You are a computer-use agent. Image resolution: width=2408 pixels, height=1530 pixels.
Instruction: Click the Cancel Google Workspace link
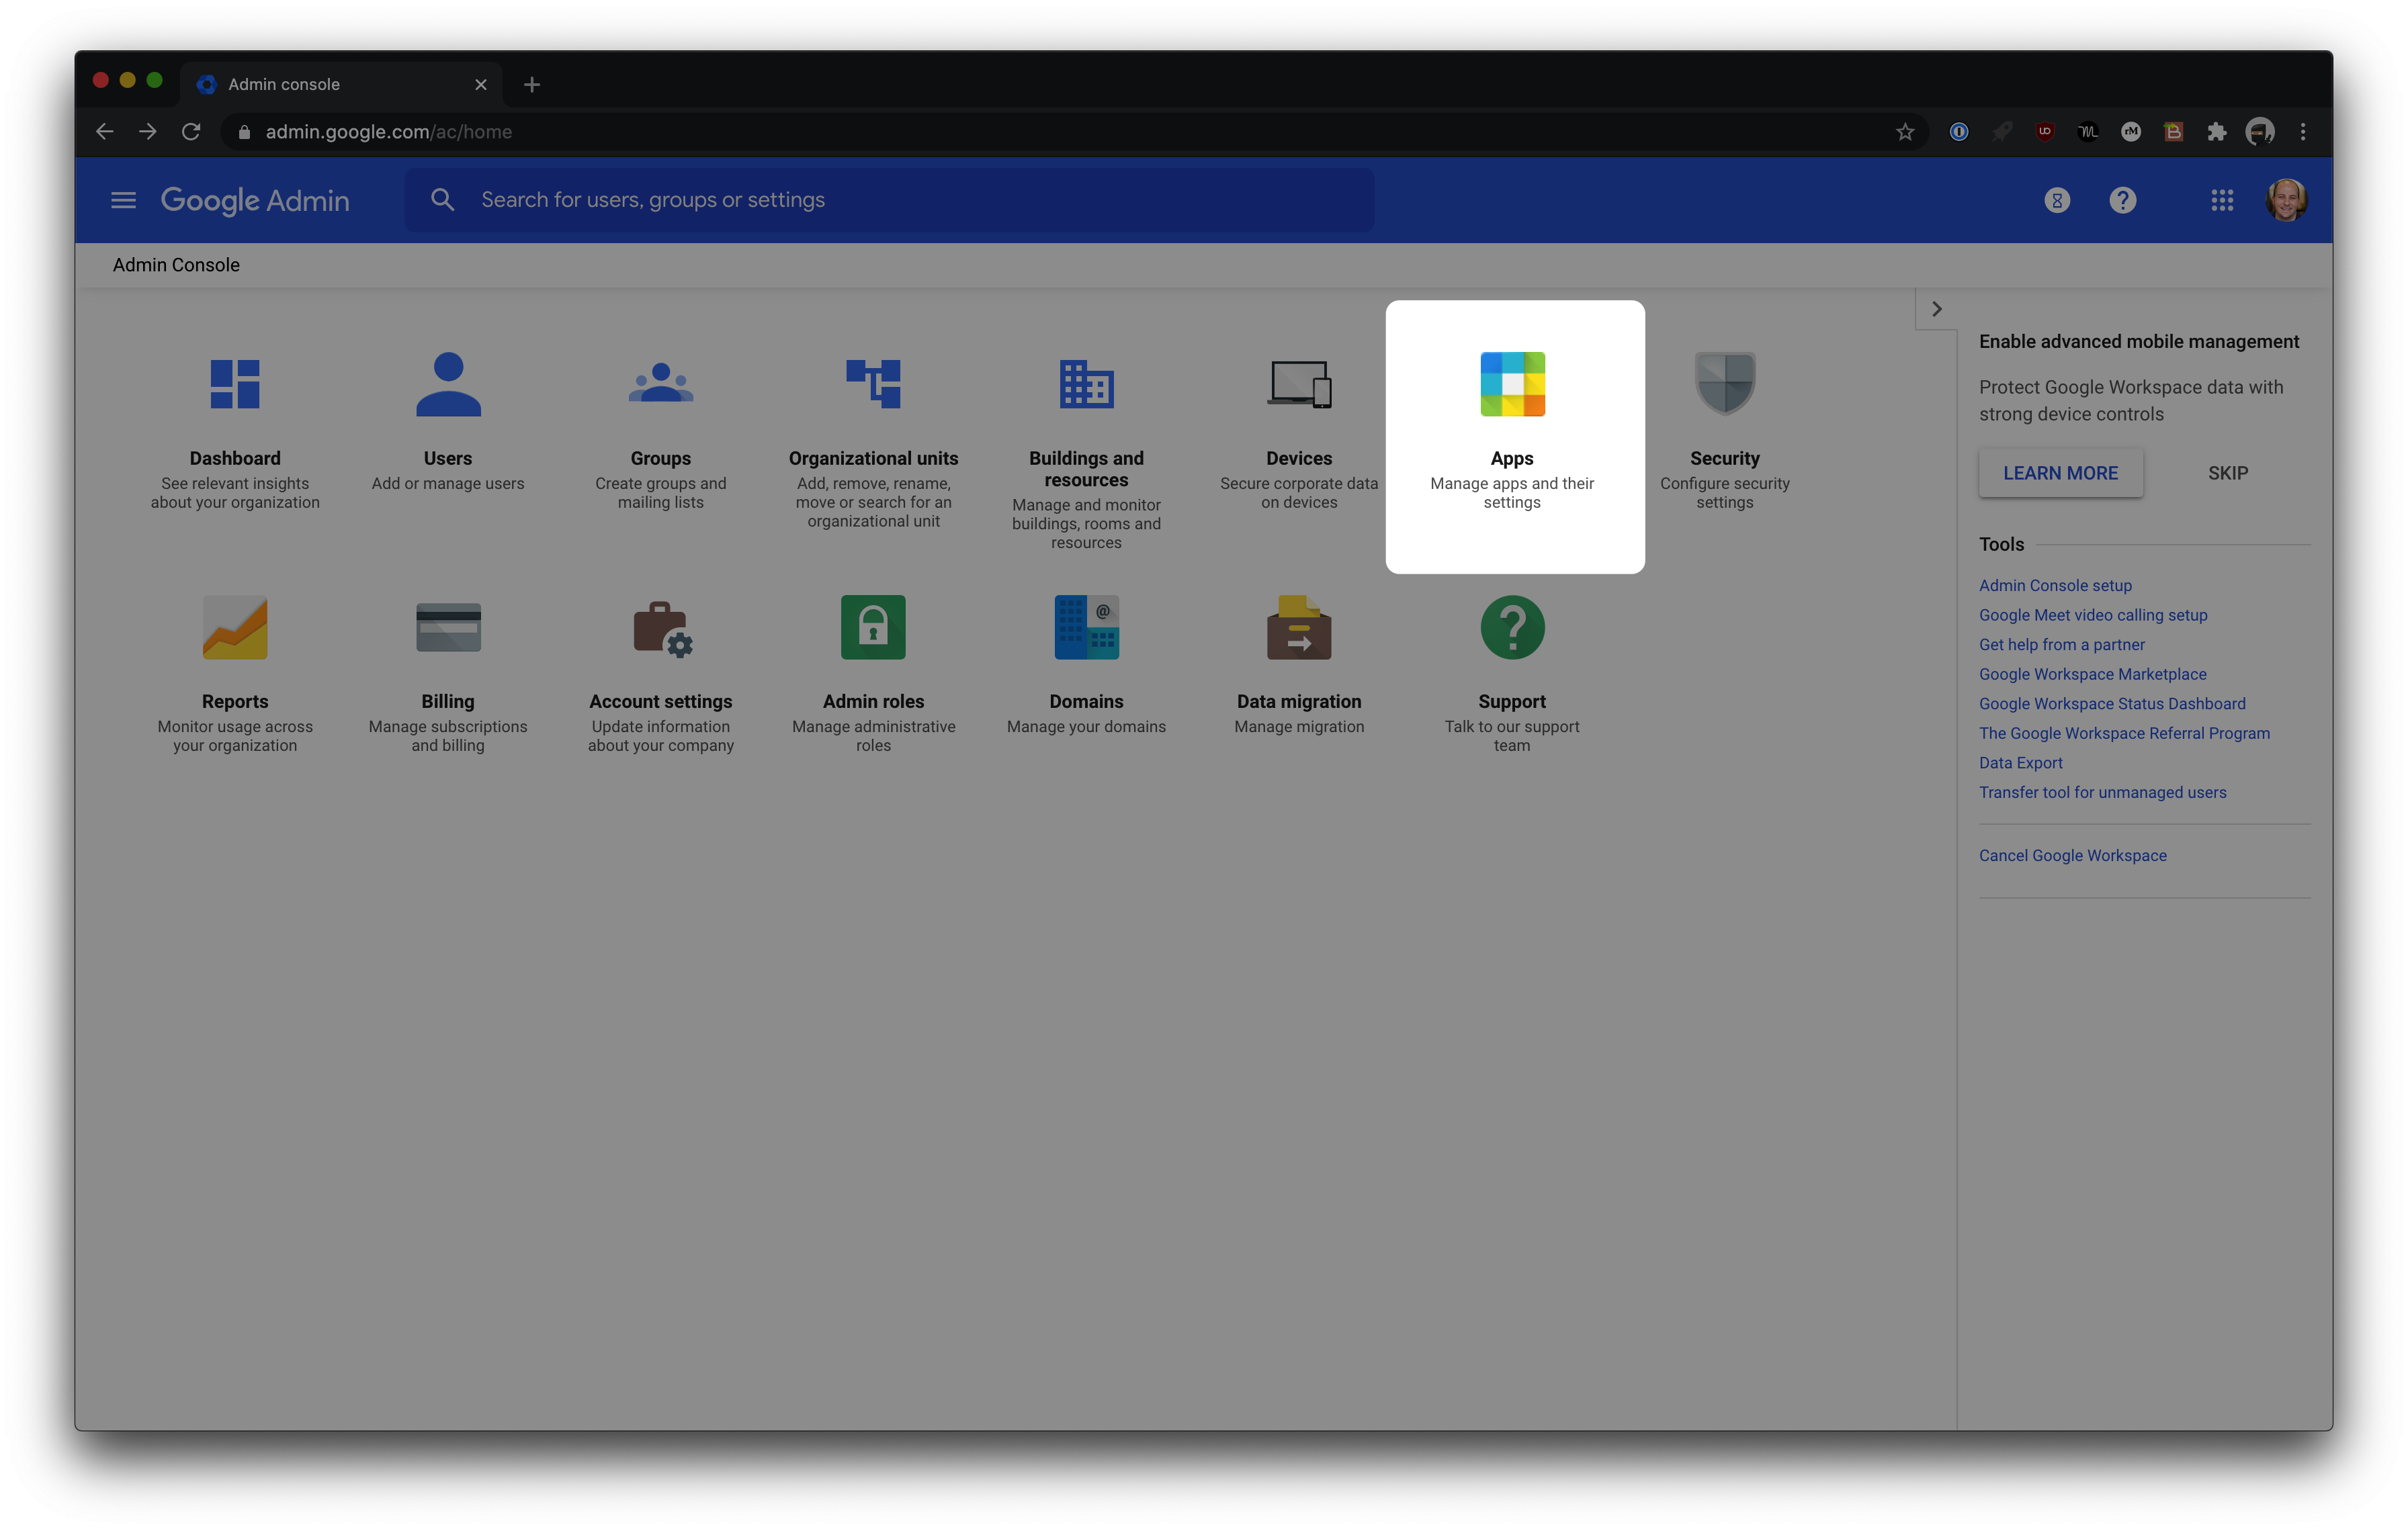point(2073,854)
